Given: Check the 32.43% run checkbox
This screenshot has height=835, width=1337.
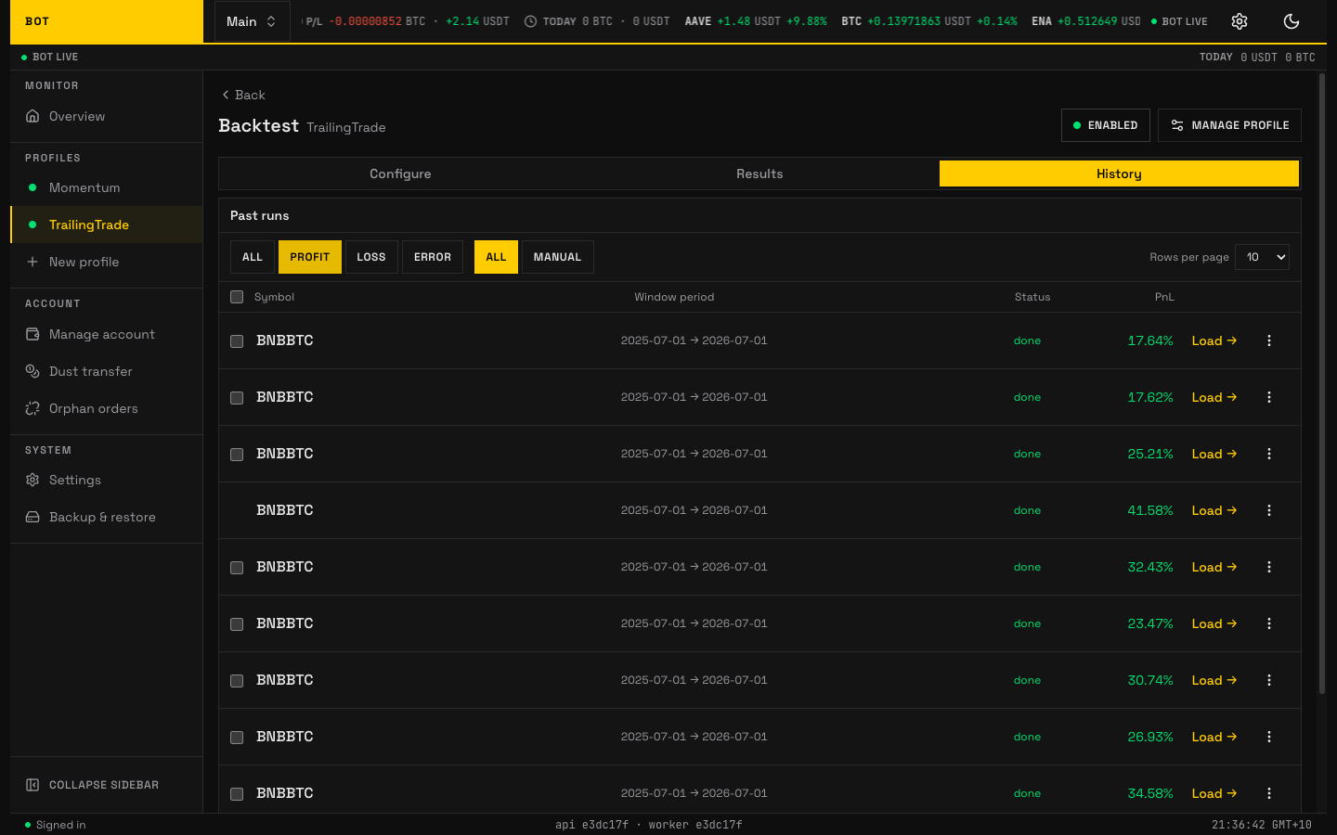Looking at the screenshot, I should 237,568.
